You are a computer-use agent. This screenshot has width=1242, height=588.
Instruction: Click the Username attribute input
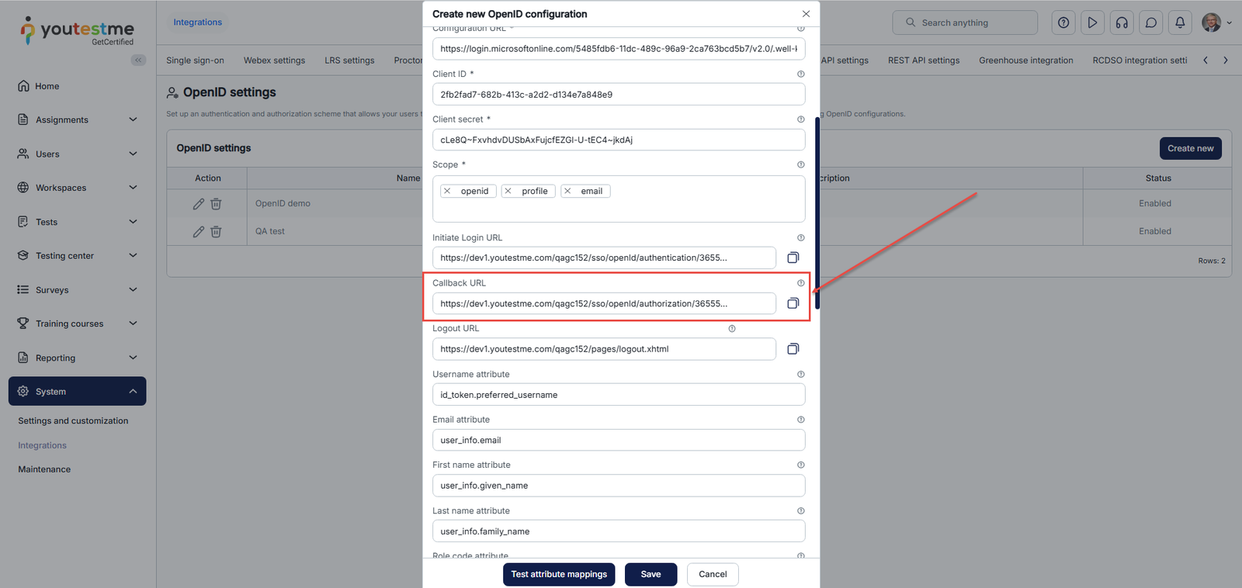[x=619, y=395]
